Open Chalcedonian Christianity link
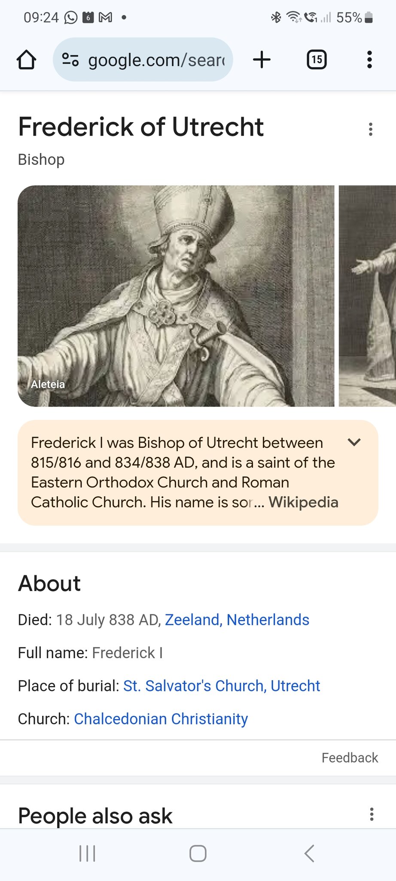 tap(161, 719)
